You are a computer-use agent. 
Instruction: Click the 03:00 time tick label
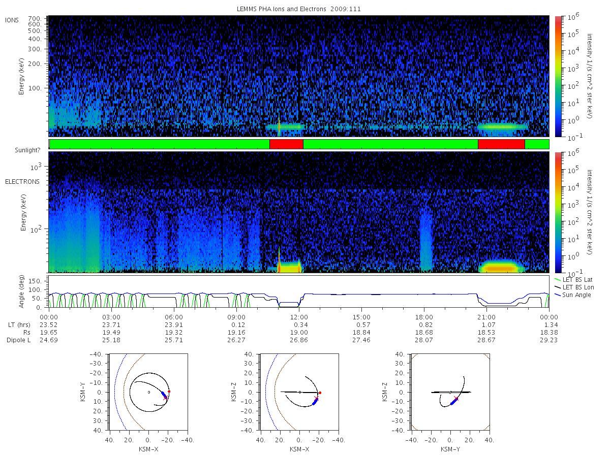click(111, 317)
